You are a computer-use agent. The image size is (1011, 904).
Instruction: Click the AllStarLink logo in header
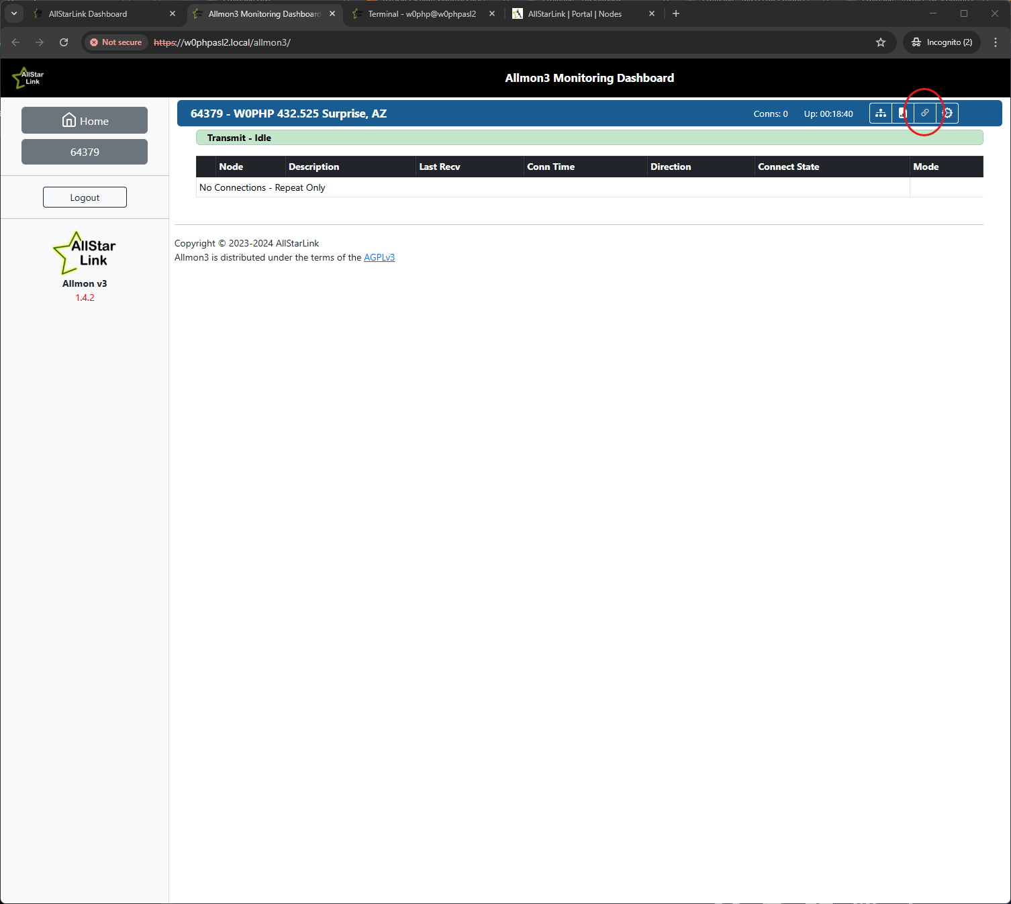(x=28, y=78)
